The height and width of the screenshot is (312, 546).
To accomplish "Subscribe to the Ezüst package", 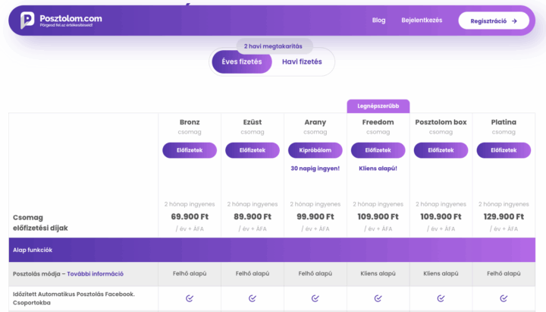I will (253, 150).
